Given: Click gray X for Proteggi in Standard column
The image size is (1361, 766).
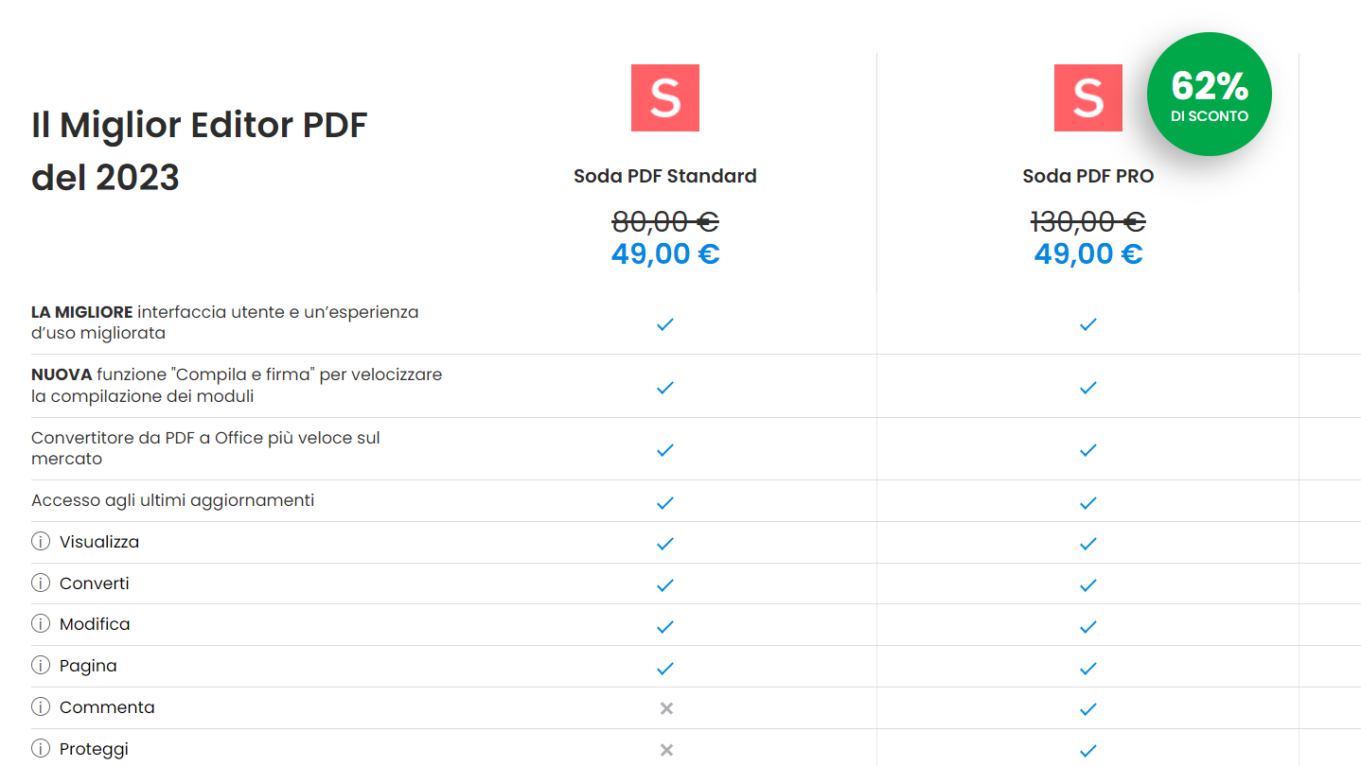Looking at the screenshot, I should pos(665,750).
